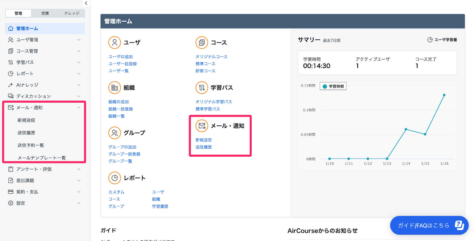Expand the アンケート・評価 chevron

click(79, 169)
